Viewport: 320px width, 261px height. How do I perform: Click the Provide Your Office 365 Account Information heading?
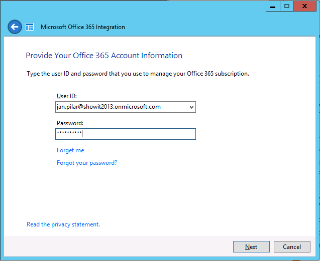pos(104,56)
